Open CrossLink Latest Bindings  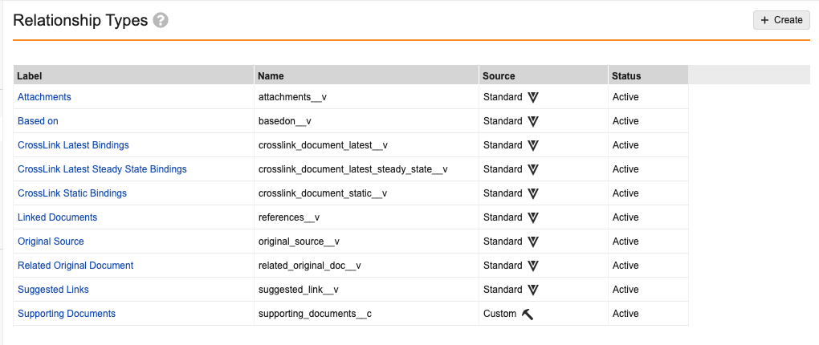73,145
